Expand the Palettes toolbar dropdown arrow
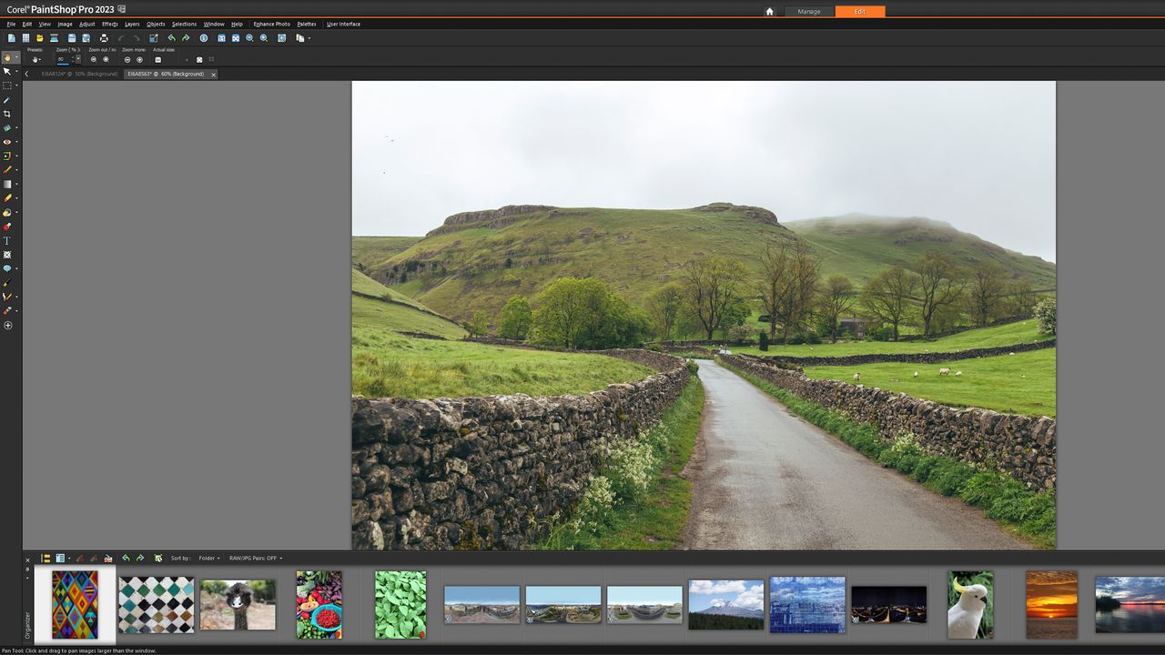Screen dimensions: 1165x655 click(309, 38)
